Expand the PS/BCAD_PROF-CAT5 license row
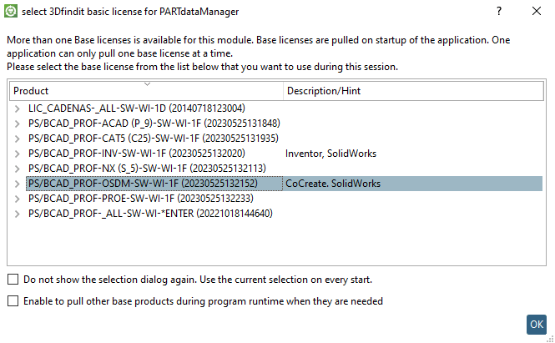Image resolution: width=555 pixels, height=343 pixels. 17,139
